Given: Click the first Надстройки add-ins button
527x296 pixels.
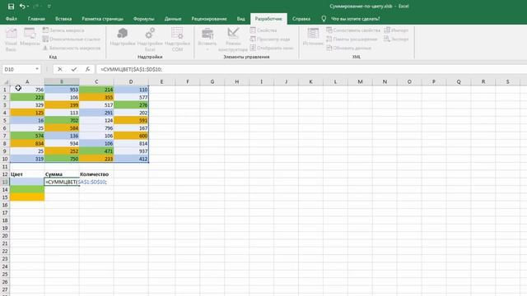Looking at the screenshot, I should tap(123, 37).
